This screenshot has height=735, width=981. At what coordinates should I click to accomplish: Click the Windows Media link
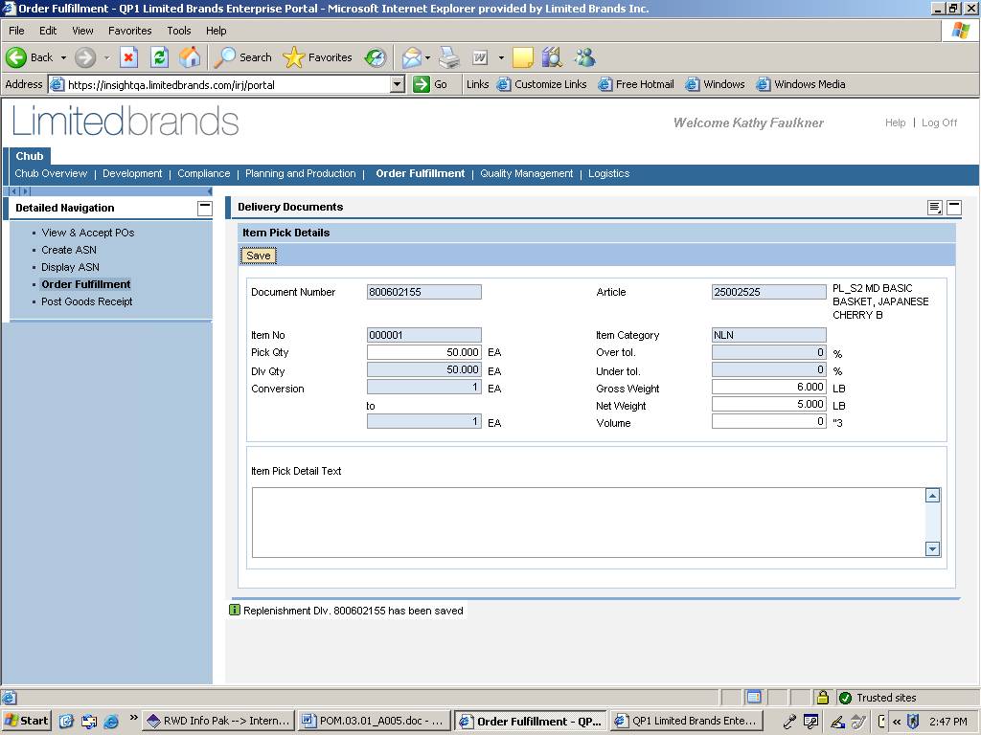801,84
